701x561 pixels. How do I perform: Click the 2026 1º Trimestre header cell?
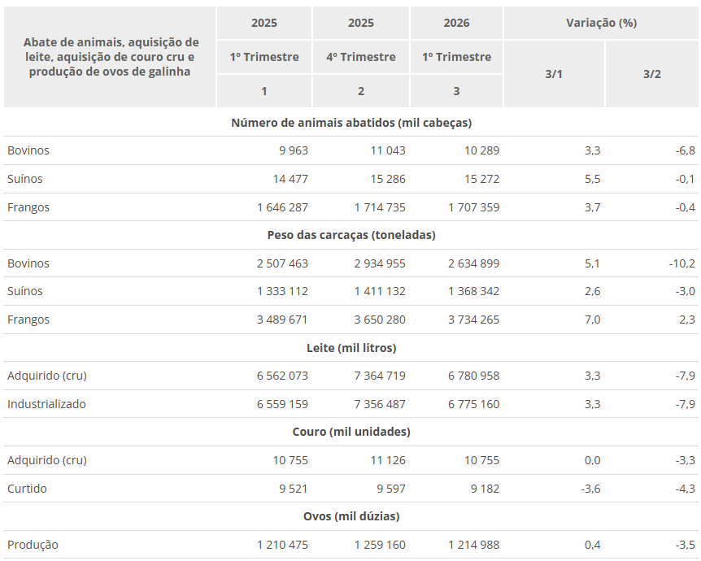click(456, 57)
